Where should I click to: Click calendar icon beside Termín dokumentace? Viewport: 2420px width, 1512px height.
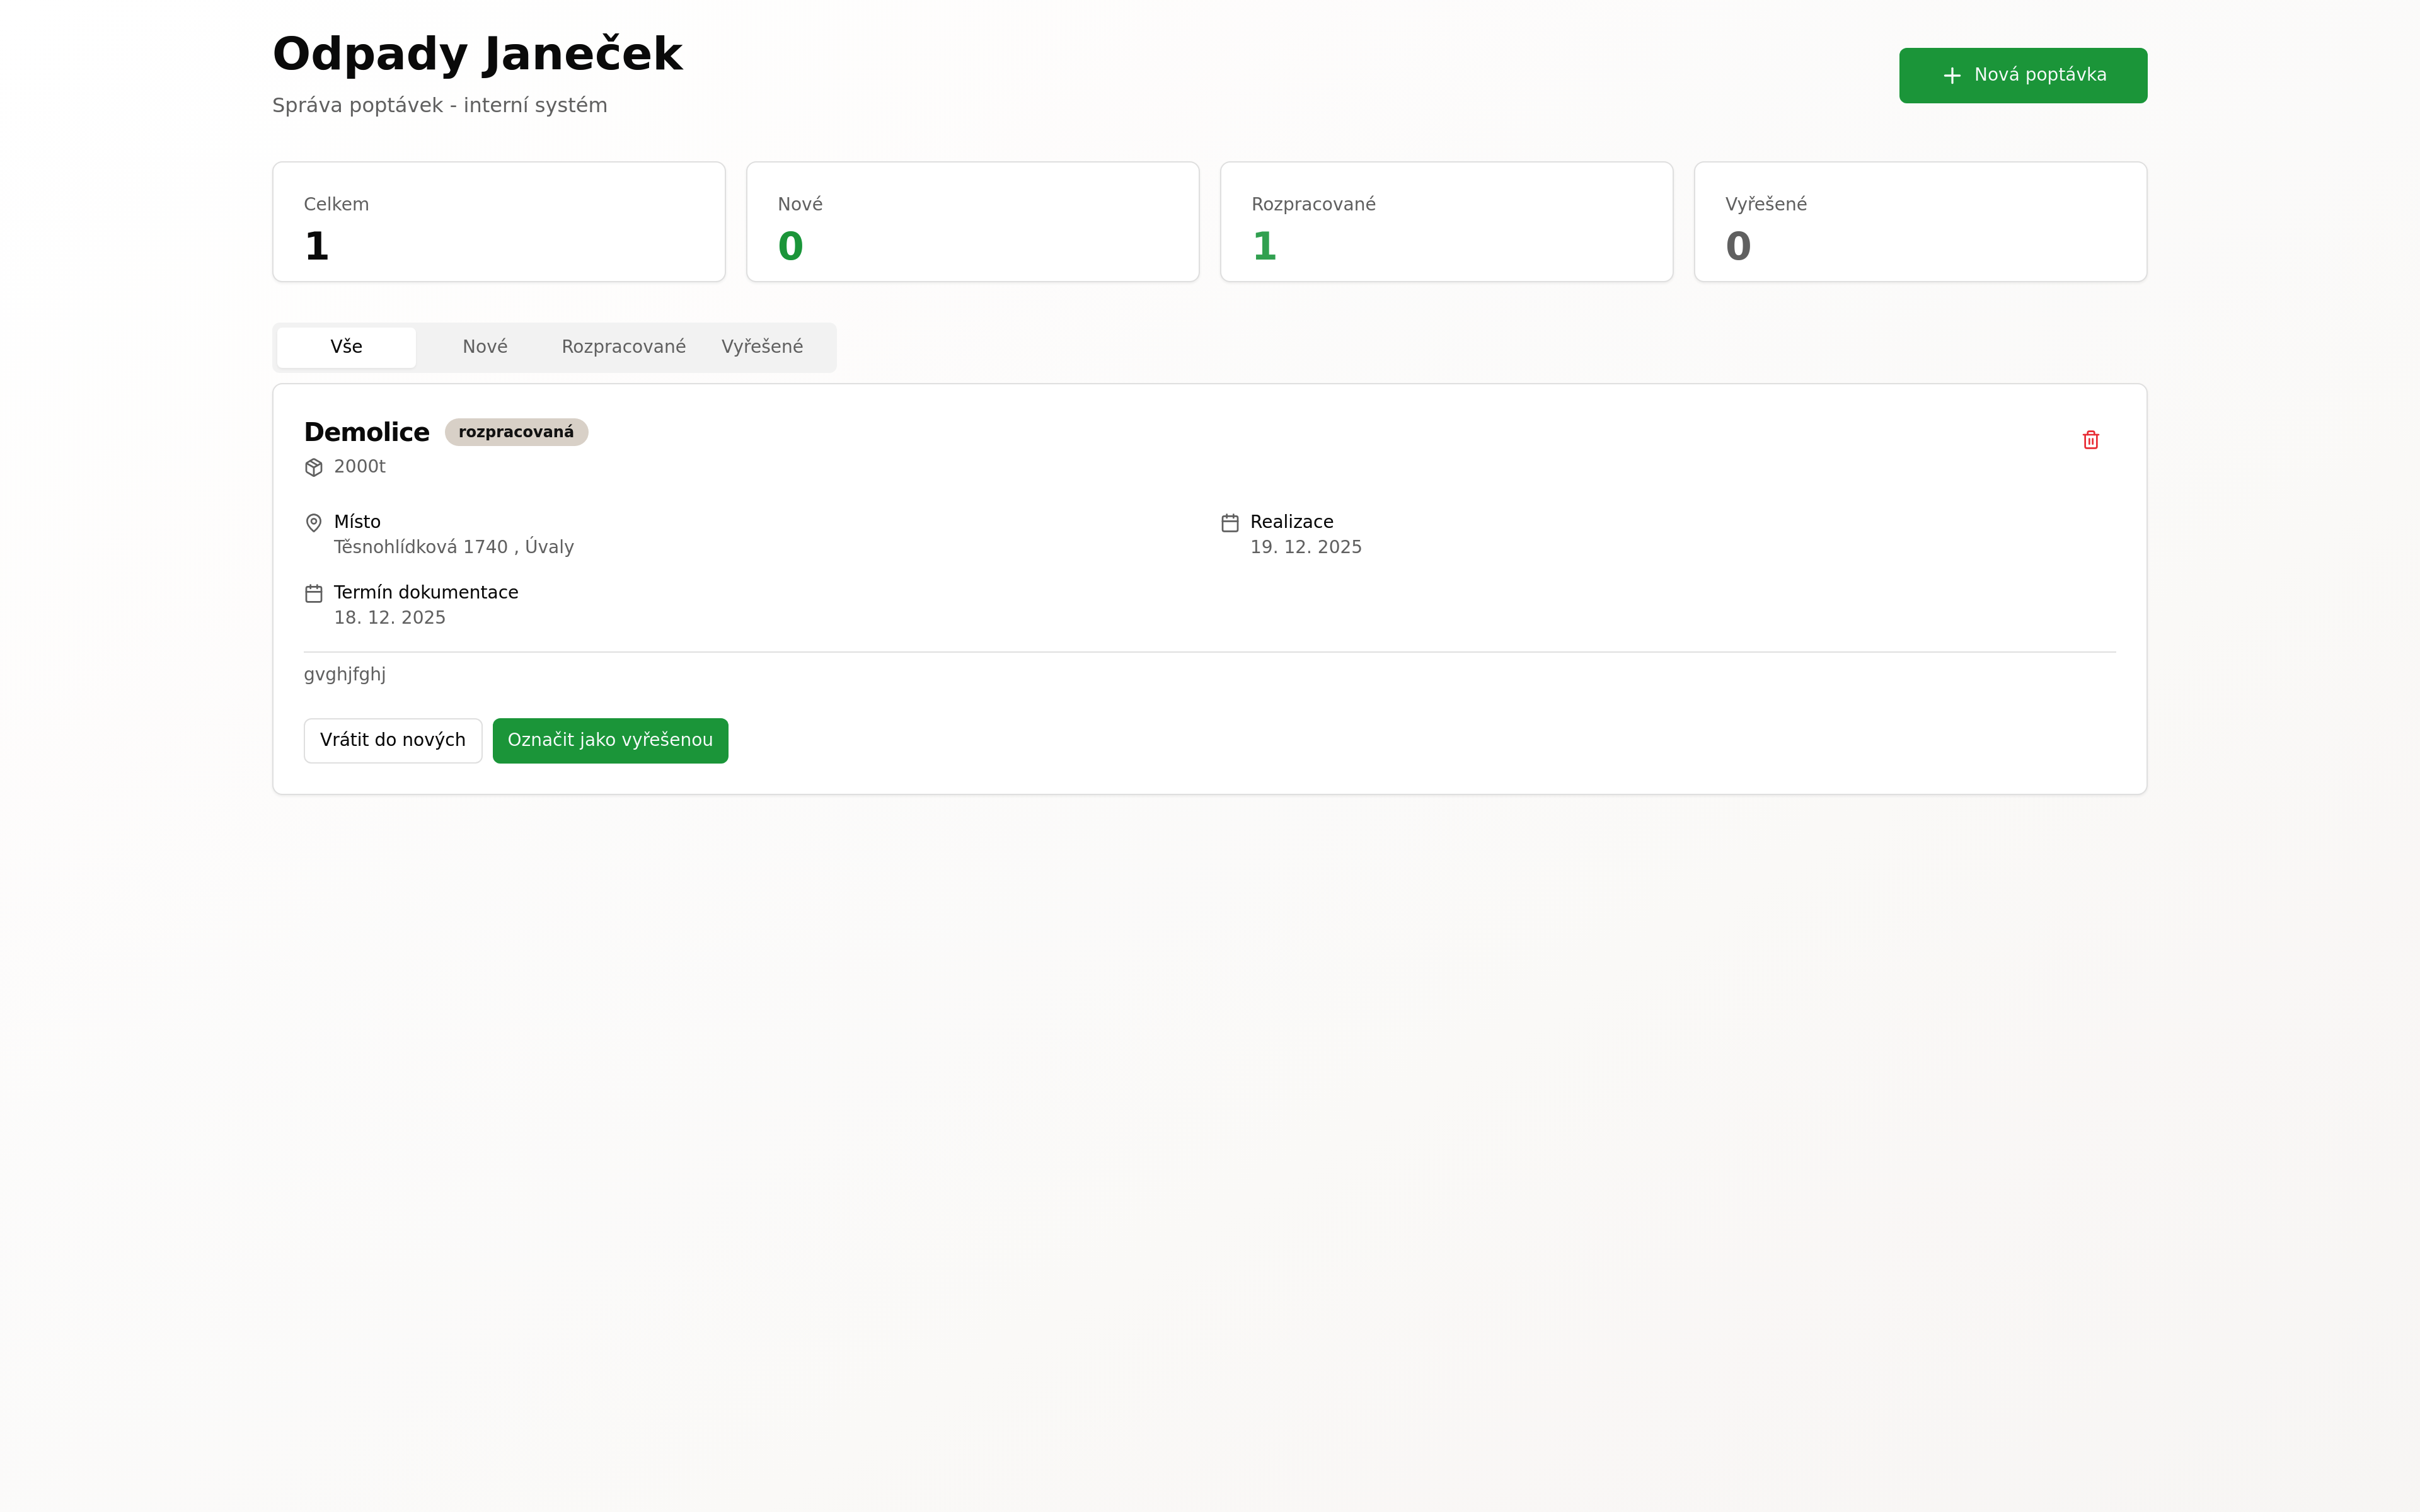coord(314,594)
